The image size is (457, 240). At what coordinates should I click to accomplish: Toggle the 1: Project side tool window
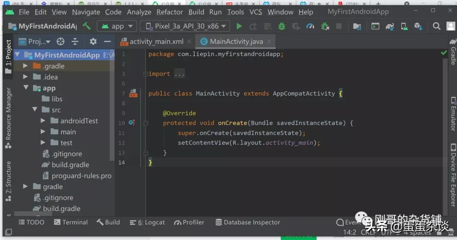[x=8, y=57]
